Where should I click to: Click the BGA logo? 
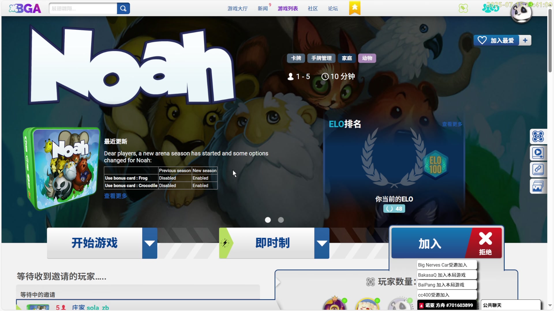pyautogui.click(x=25, y=8)
